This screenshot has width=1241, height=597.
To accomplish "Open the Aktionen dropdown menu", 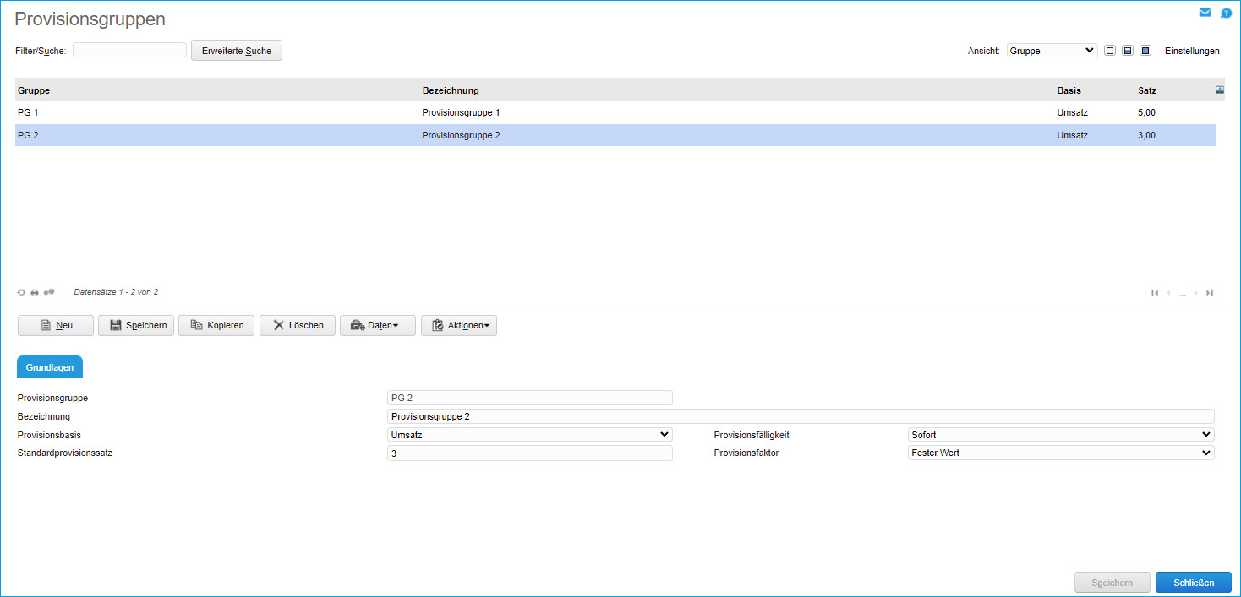I will pos(459,325).
